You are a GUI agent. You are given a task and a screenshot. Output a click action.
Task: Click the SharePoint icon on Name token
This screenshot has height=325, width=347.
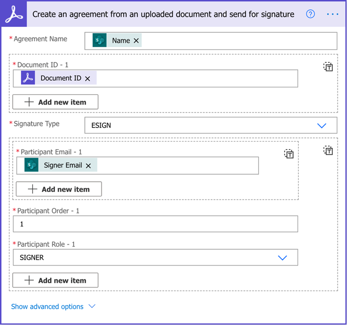(99, 40)
